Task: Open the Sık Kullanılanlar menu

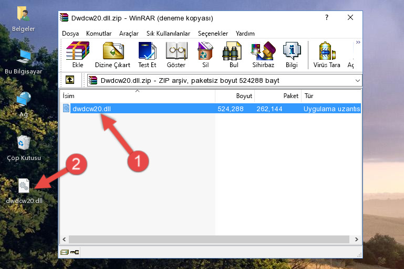Action: click(x=168, y=34)
